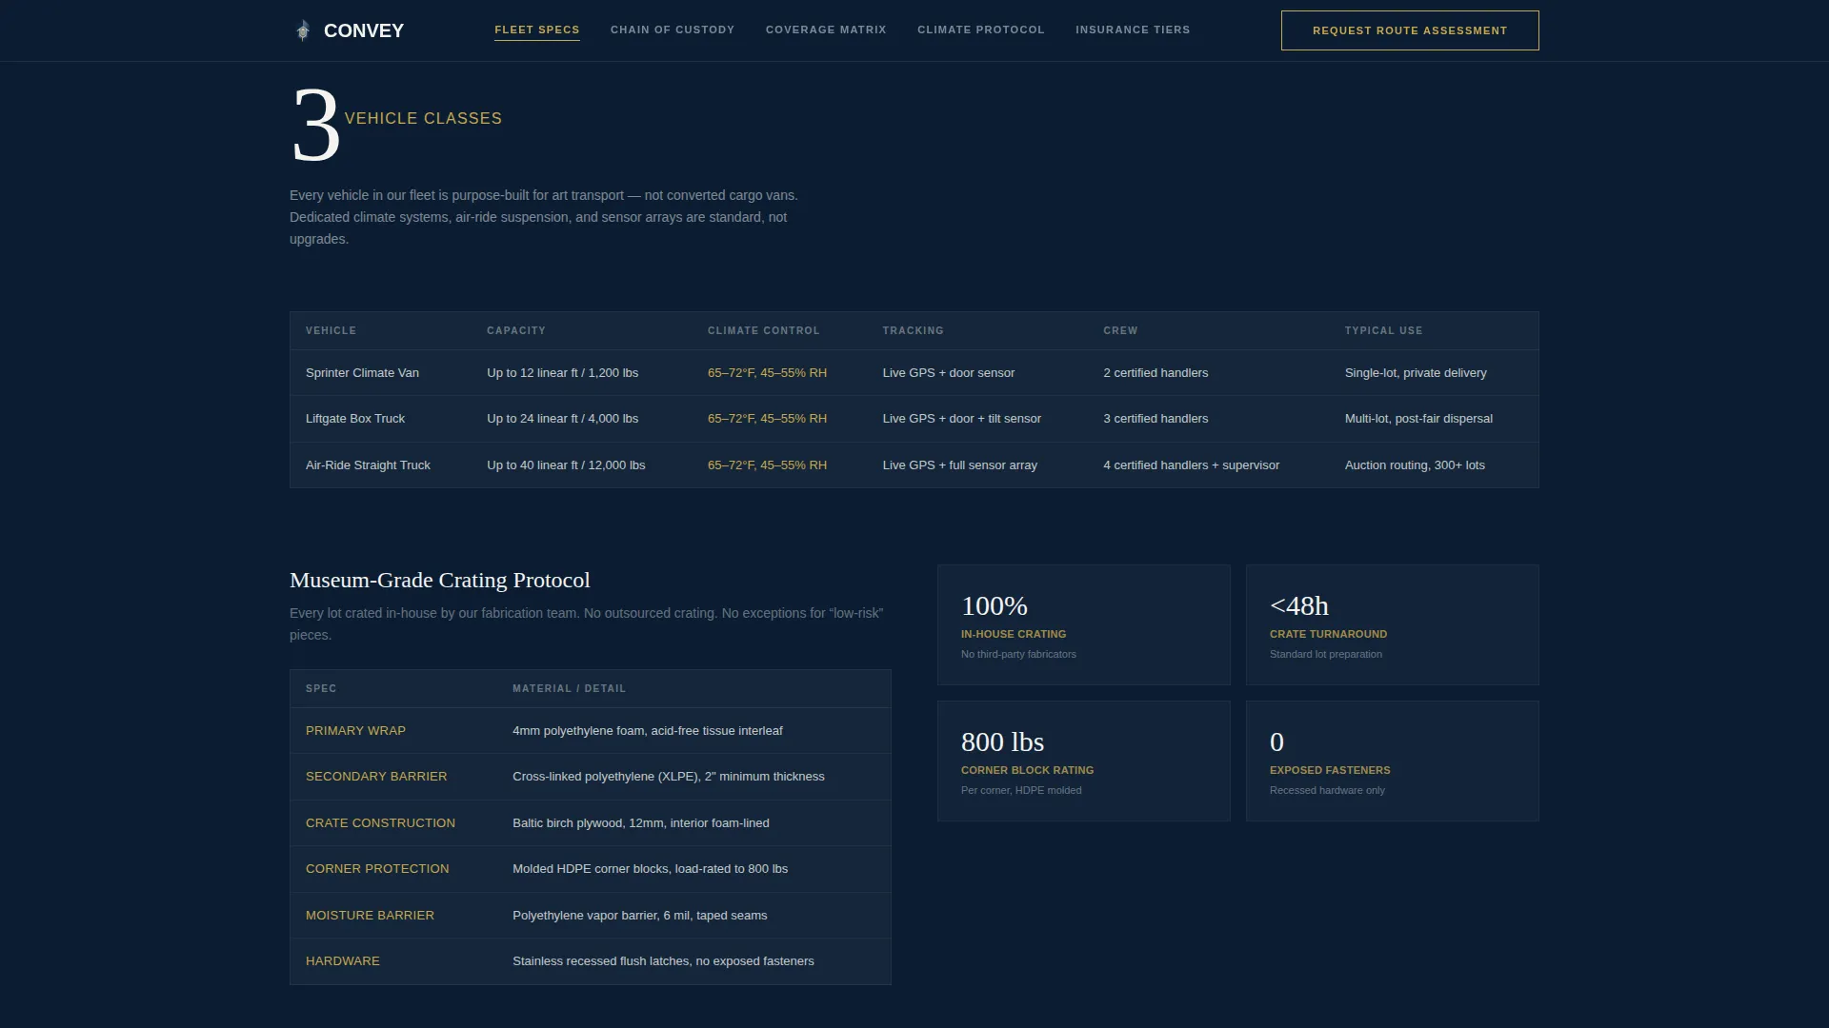This screenshot has width=1829, height=1028.
Task: Click 'Up to 12 linear ft / 1,200 lbs'
Action: click(562, 373)
